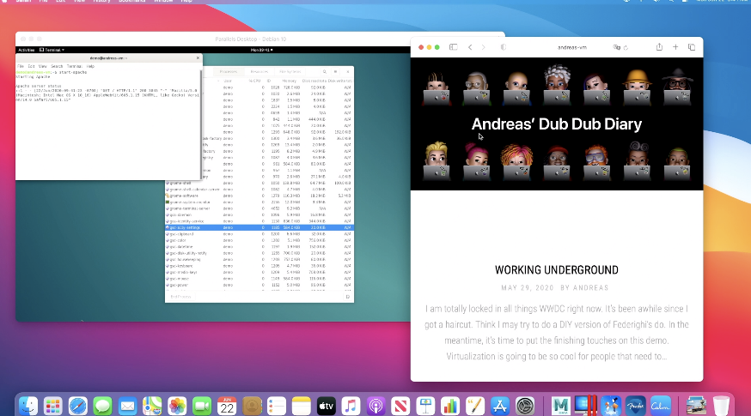The width and height of the screenshot is (751, 416).
Task: Open Messages app in the Dock
Action: pos(102,406)
